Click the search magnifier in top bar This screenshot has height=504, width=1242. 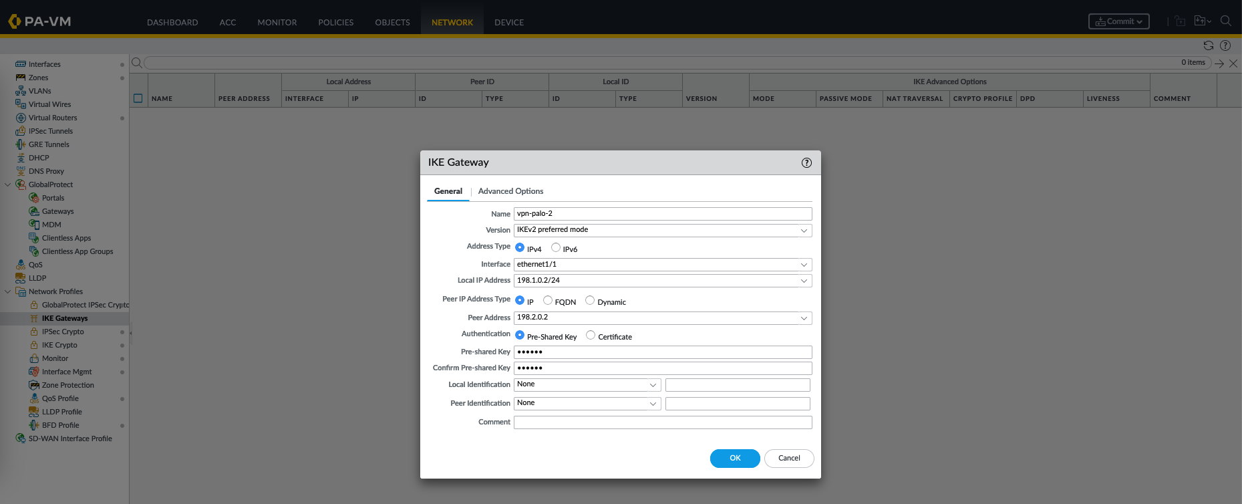click(1225, 21)
